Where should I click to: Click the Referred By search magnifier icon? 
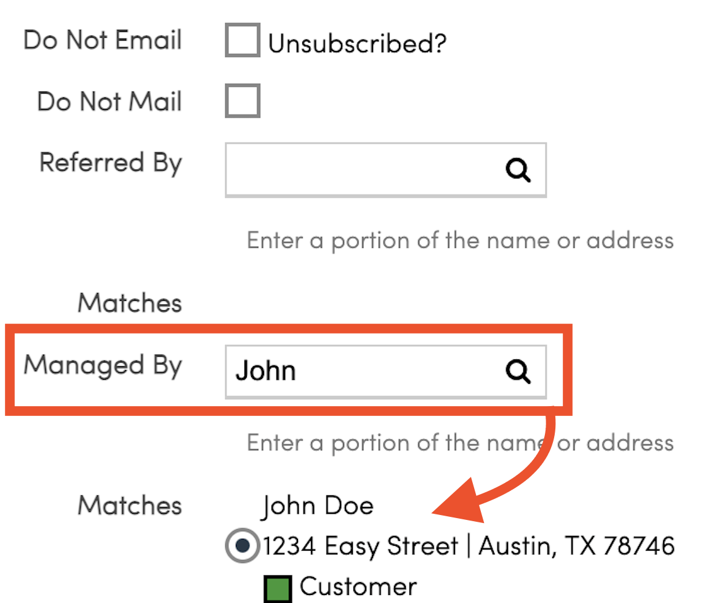518,170
